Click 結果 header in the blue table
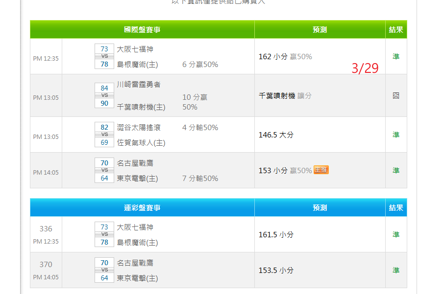444x294 pixels. coord(396,207)
